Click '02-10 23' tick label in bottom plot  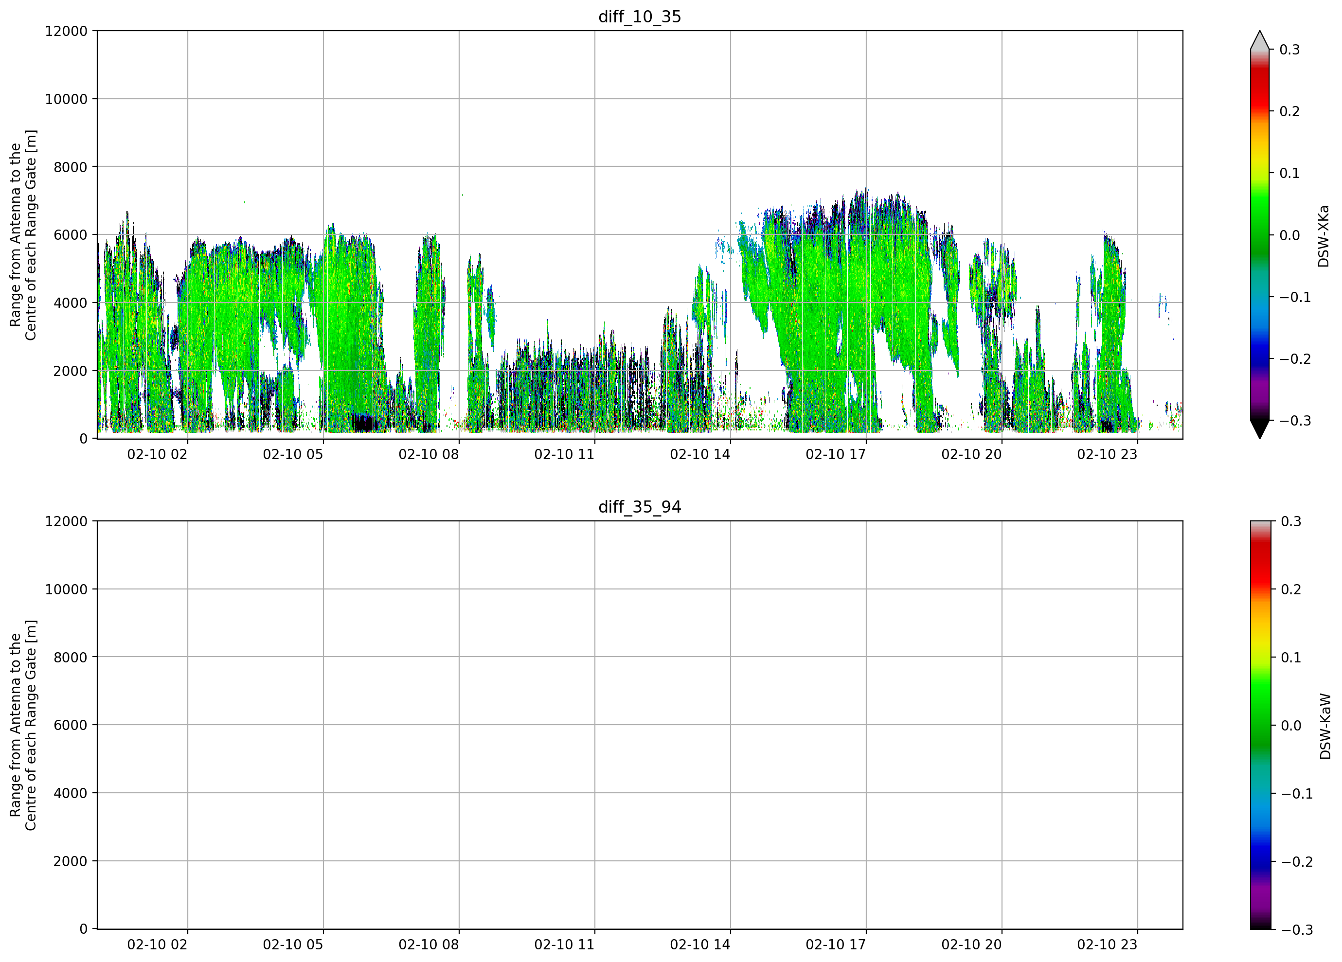pos(1107,945)
